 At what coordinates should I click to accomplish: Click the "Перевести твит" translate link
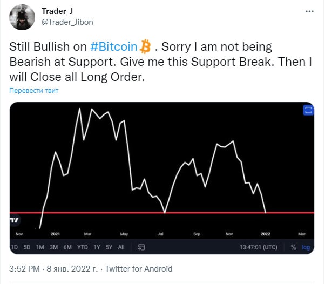coord(34,90)
